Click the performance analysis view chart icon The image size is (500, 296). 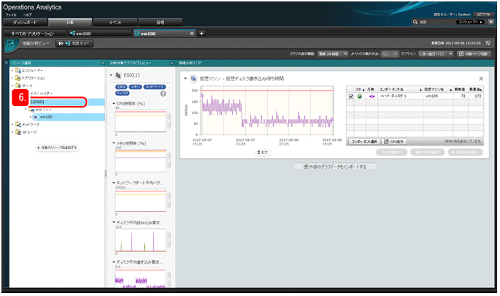coord(12,45)
